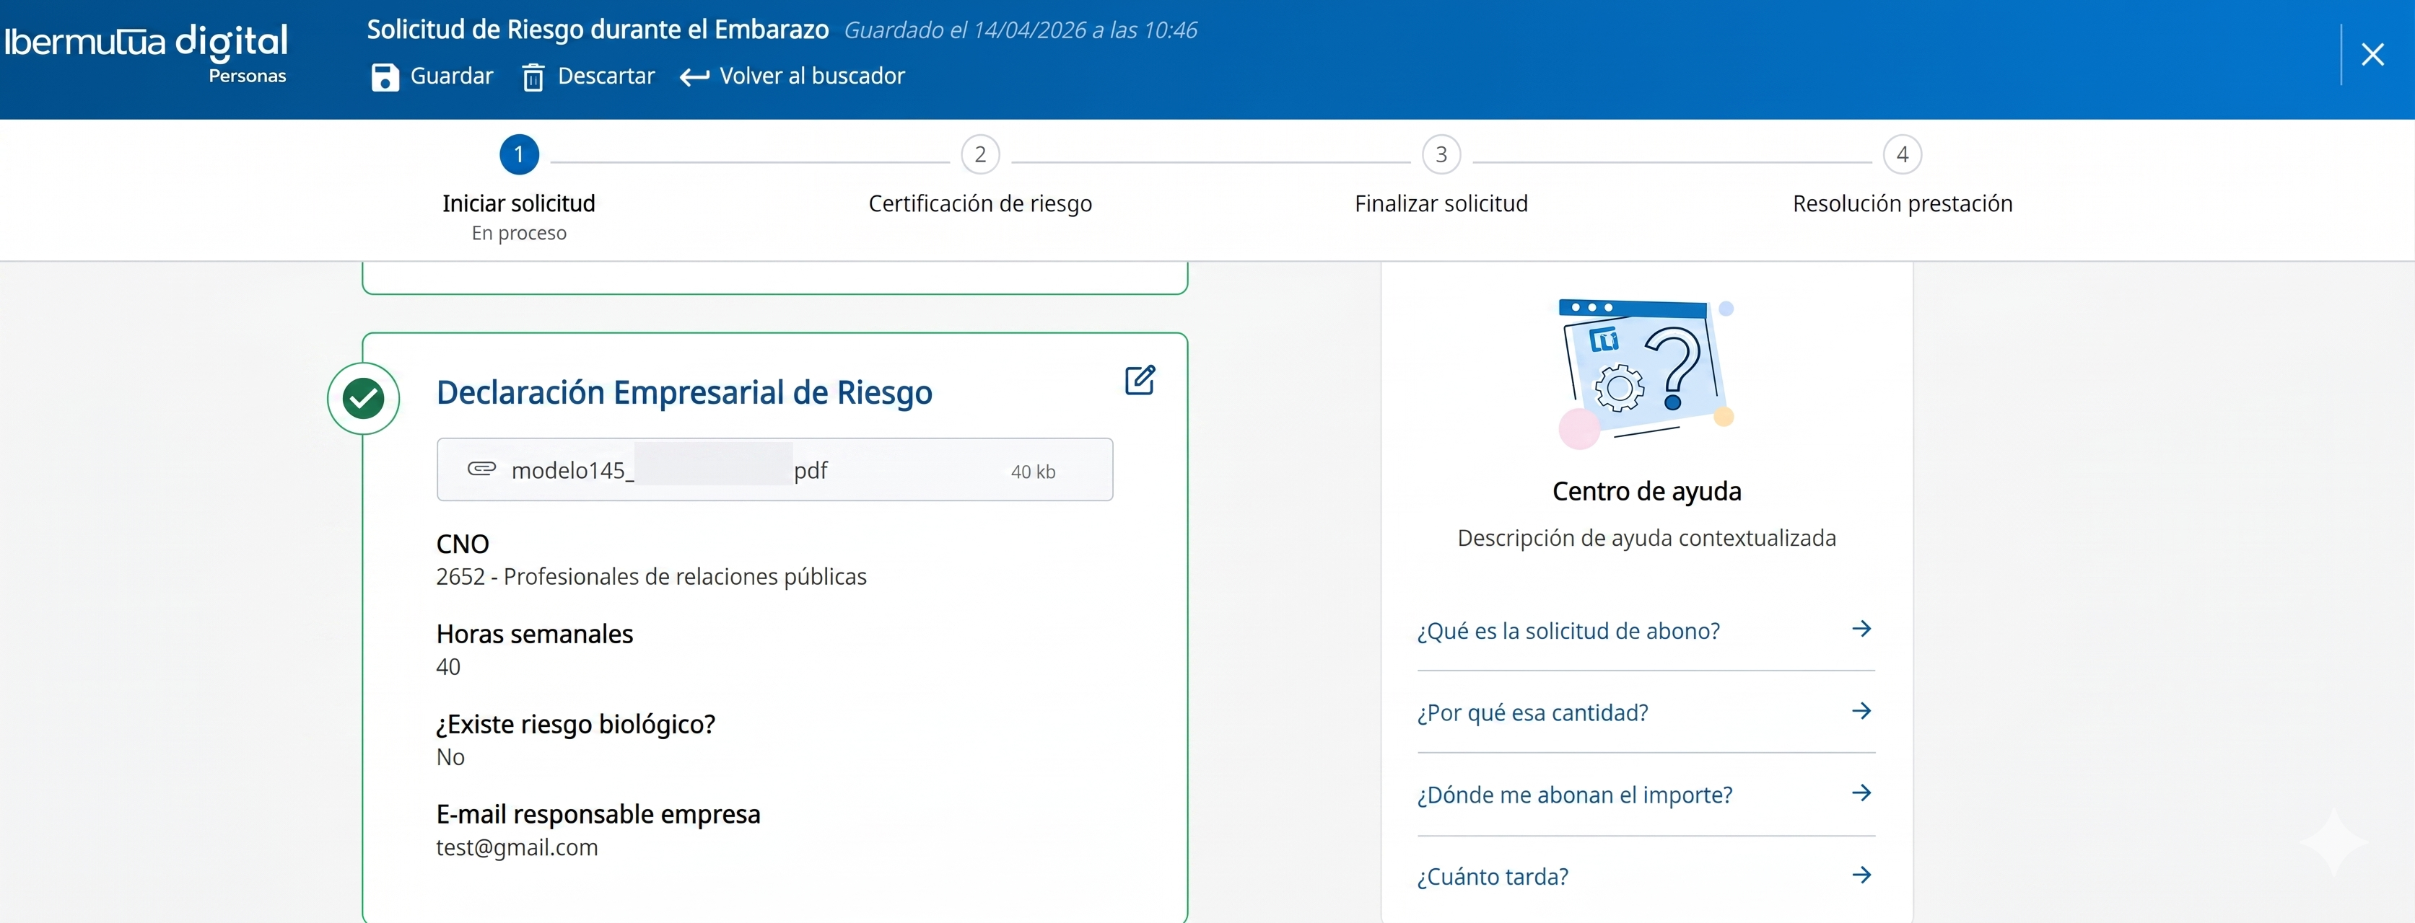Jump to step 3 Finalizar solicitud
The width and height of the screenshot is (2415, 923).
click(x=1441, y=154)
